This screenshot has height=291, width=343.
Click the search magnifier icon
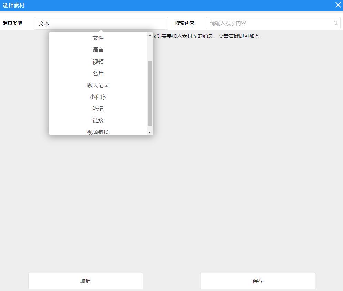(335, 23)
